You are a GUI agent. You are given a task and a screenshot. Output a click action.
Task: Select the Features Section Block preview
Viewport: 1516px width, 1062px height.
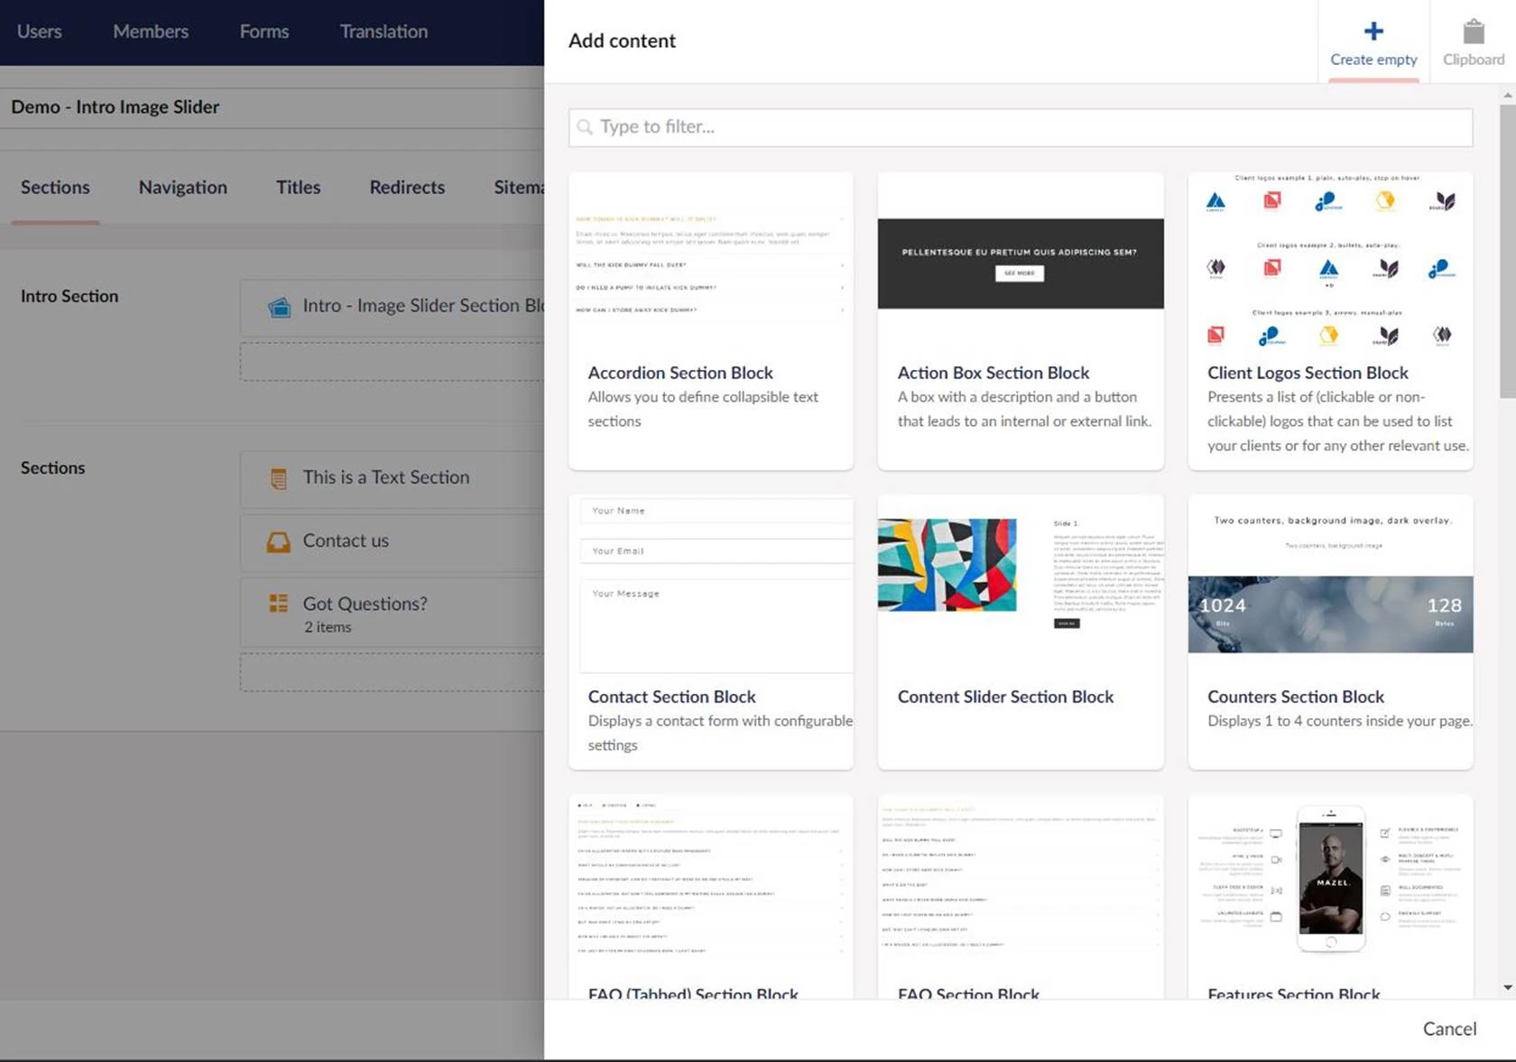point(1330,880)
